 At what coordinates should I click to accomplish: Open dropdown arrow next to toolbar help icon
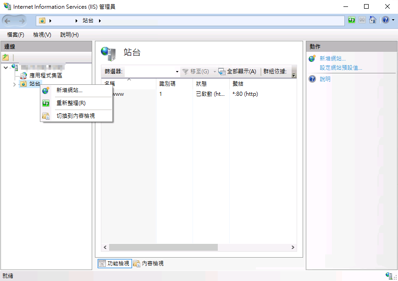tap(393, 20)
